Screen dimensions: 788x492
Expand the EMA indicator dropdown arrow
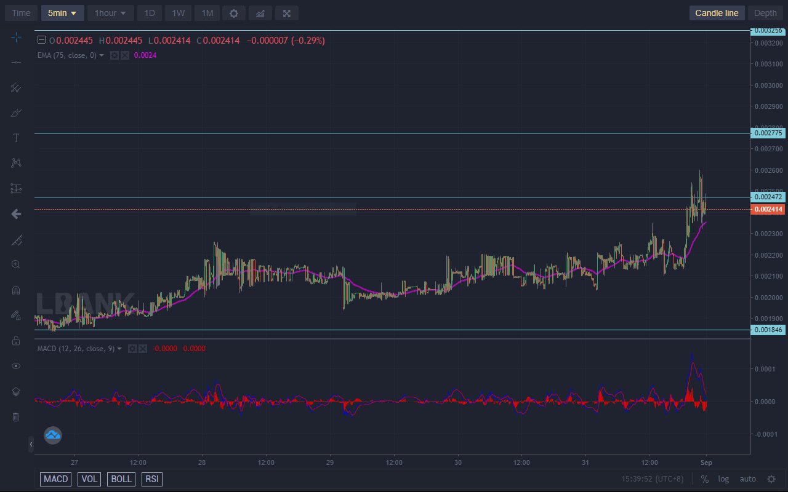click(102, 55)
